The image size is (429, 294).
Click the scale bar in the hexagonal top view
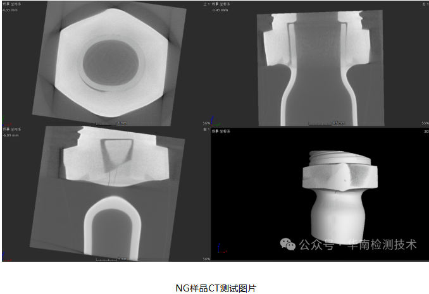pos(111,123)
